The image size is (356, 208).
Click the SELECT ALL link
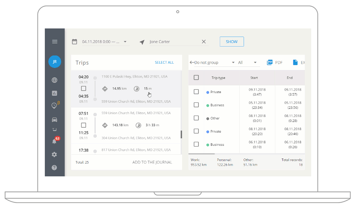pyautogui.click(x=164, y=63)
